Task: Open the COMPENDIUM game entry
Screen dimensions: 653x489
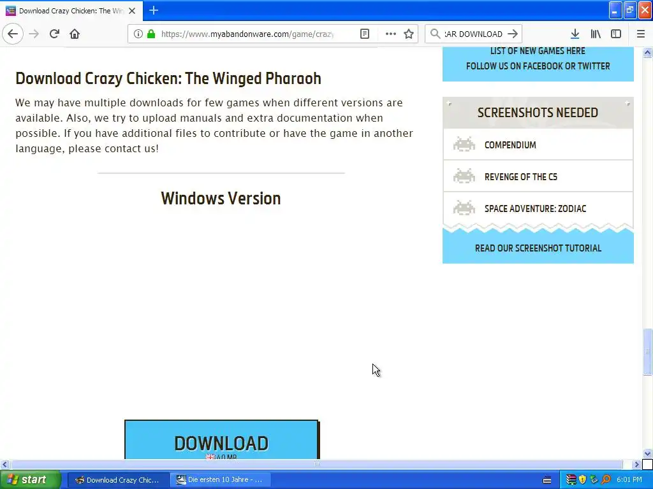Action: pos(538,145)
